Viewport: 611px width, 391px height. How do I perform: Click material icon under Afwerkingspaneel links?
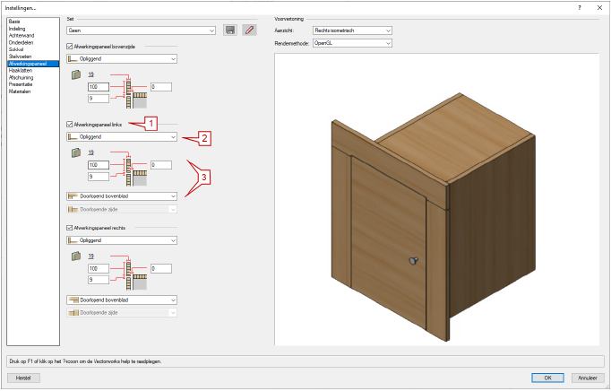(x=76, y=152)
